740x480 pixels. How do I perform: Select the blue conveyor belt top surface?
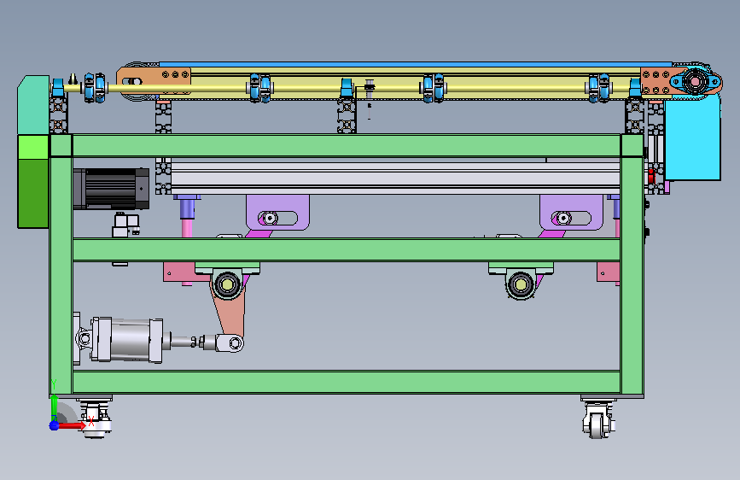tap(416, 64)
